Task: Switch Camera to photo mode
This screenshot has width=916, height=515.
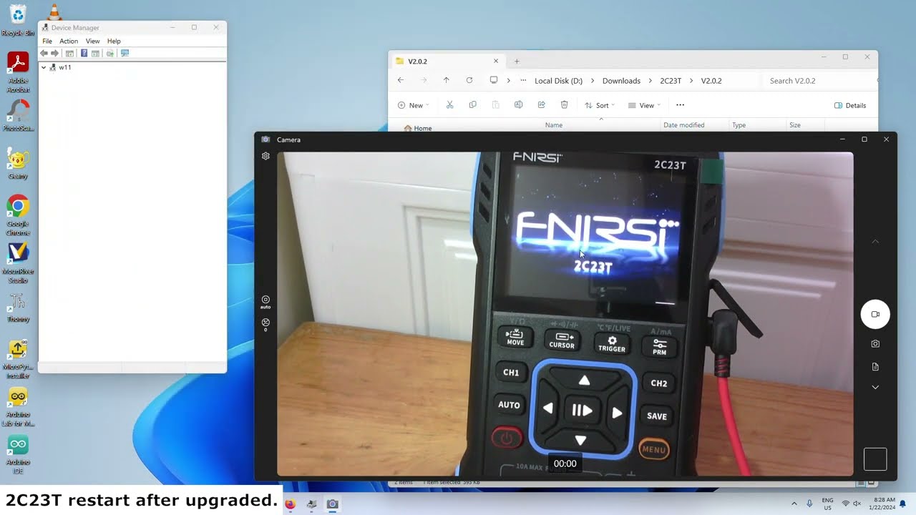Action: [x=875, y=344]
